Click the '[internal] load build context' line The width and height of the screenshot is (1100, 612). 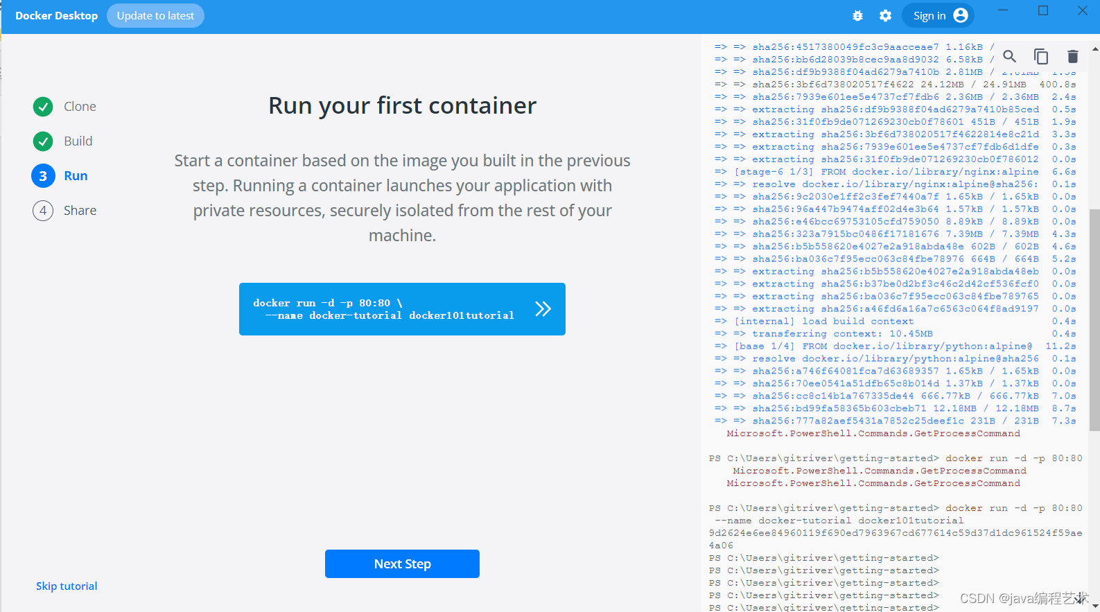(896, 321)
